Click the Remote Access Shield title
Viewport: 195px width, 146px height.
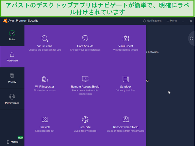[85, 87]
